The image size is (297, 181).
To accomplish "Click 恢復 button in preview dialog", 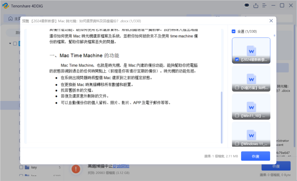I will [x=256, y=156].
